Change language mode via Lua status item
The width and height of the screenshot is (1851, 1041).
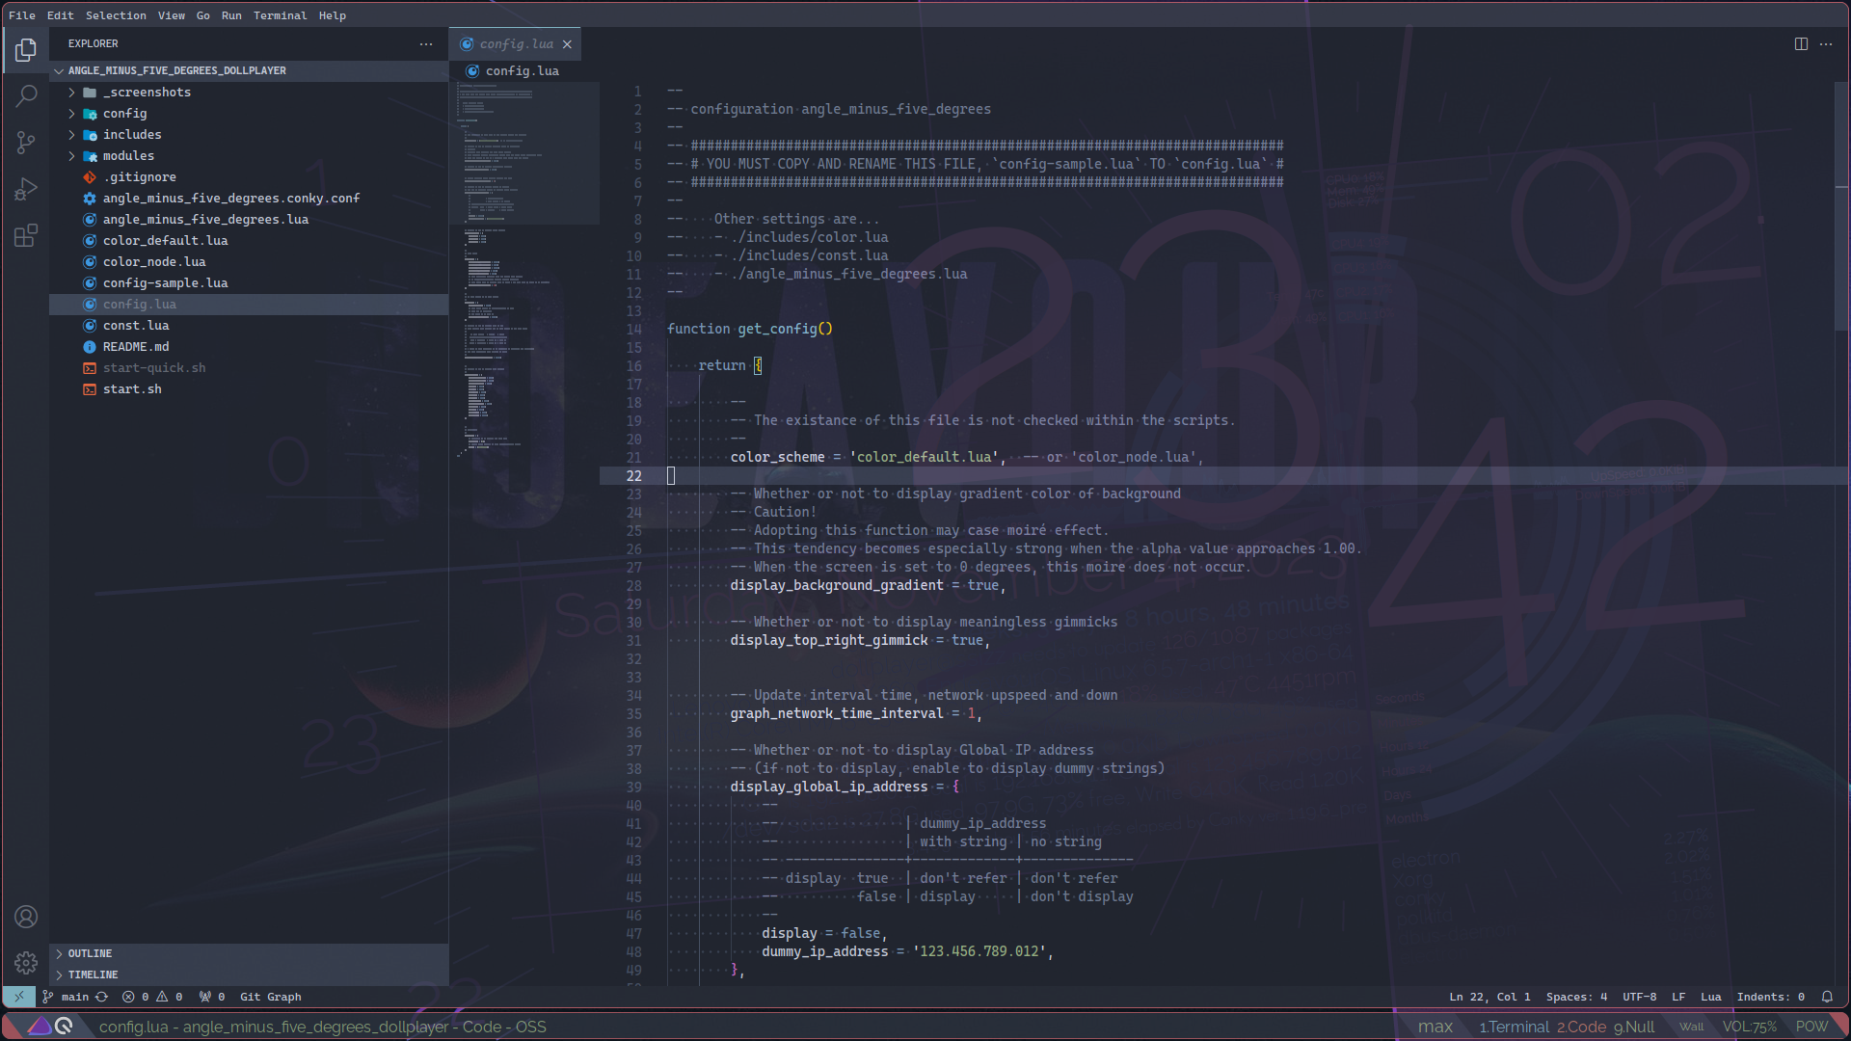click(1710, 997)
